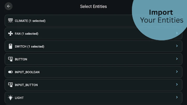Click the Select Entities page title
This screenshot has width=187, height=105.
[x=93, y=6]
